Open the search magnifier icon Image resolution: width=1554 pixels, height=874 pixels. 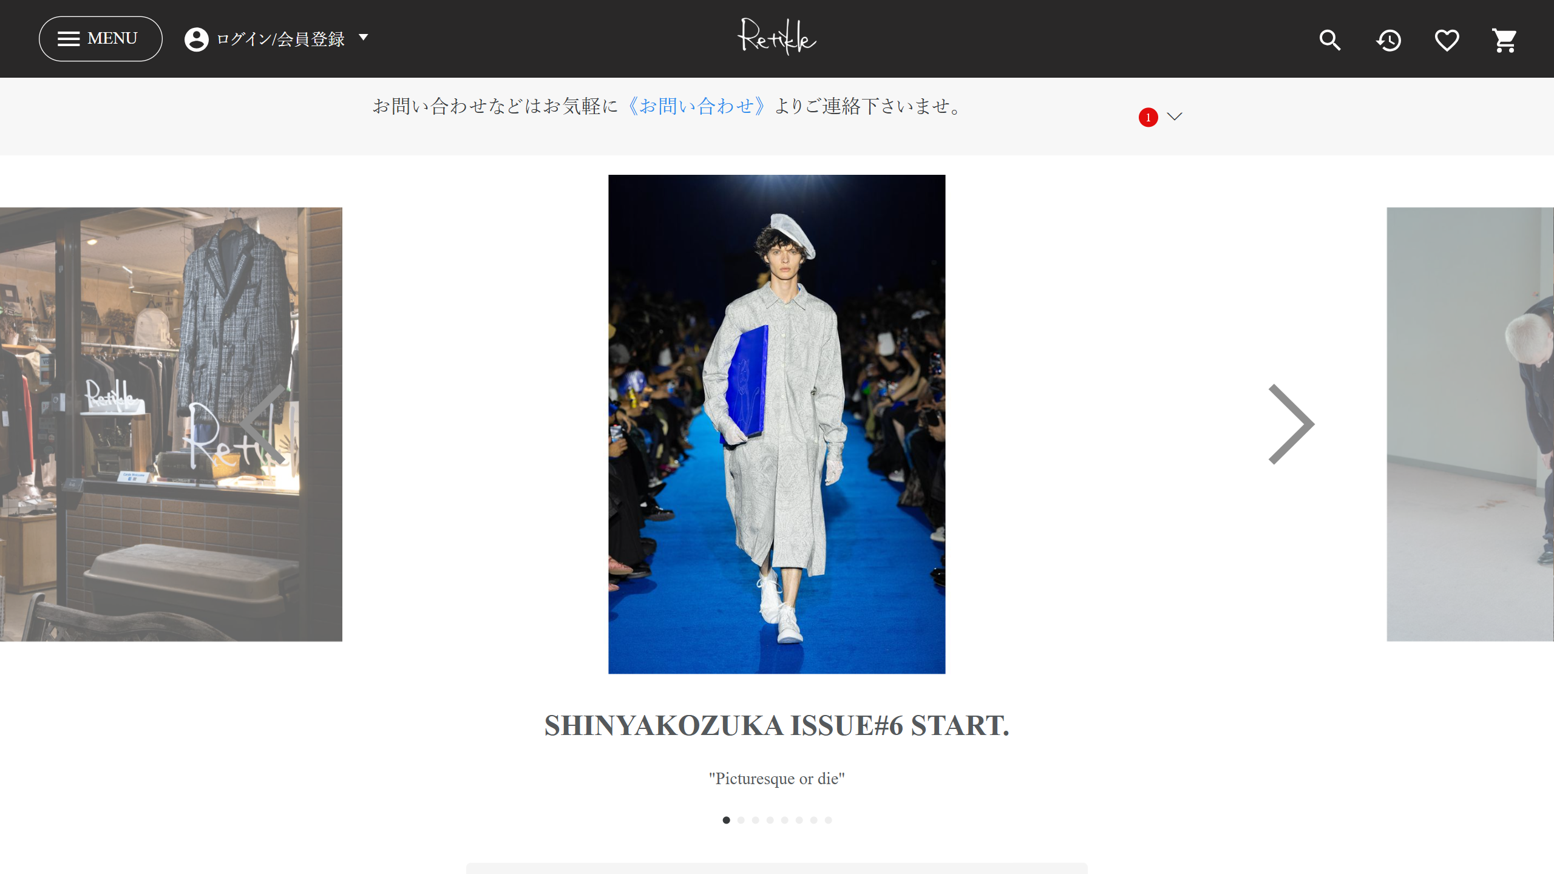coord(1329,40)
